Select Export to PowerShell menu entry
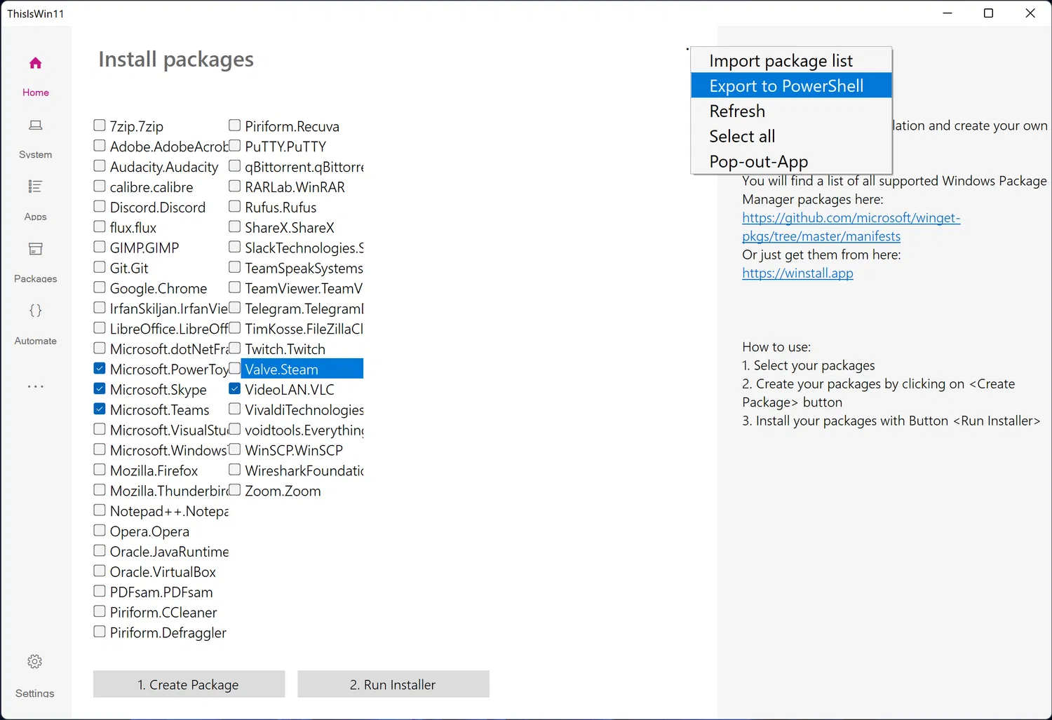This screenshot has height=720, width=1052. pyautogui.click(x=786, y=86)
